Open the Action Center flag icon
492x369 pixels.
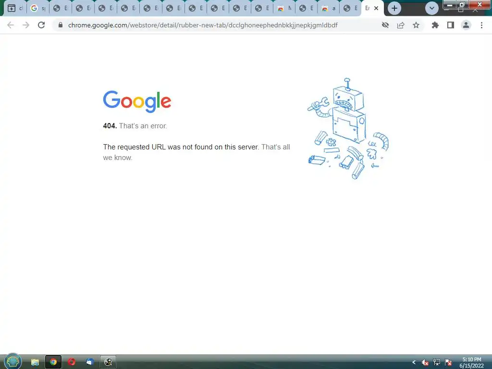point(448,362)
